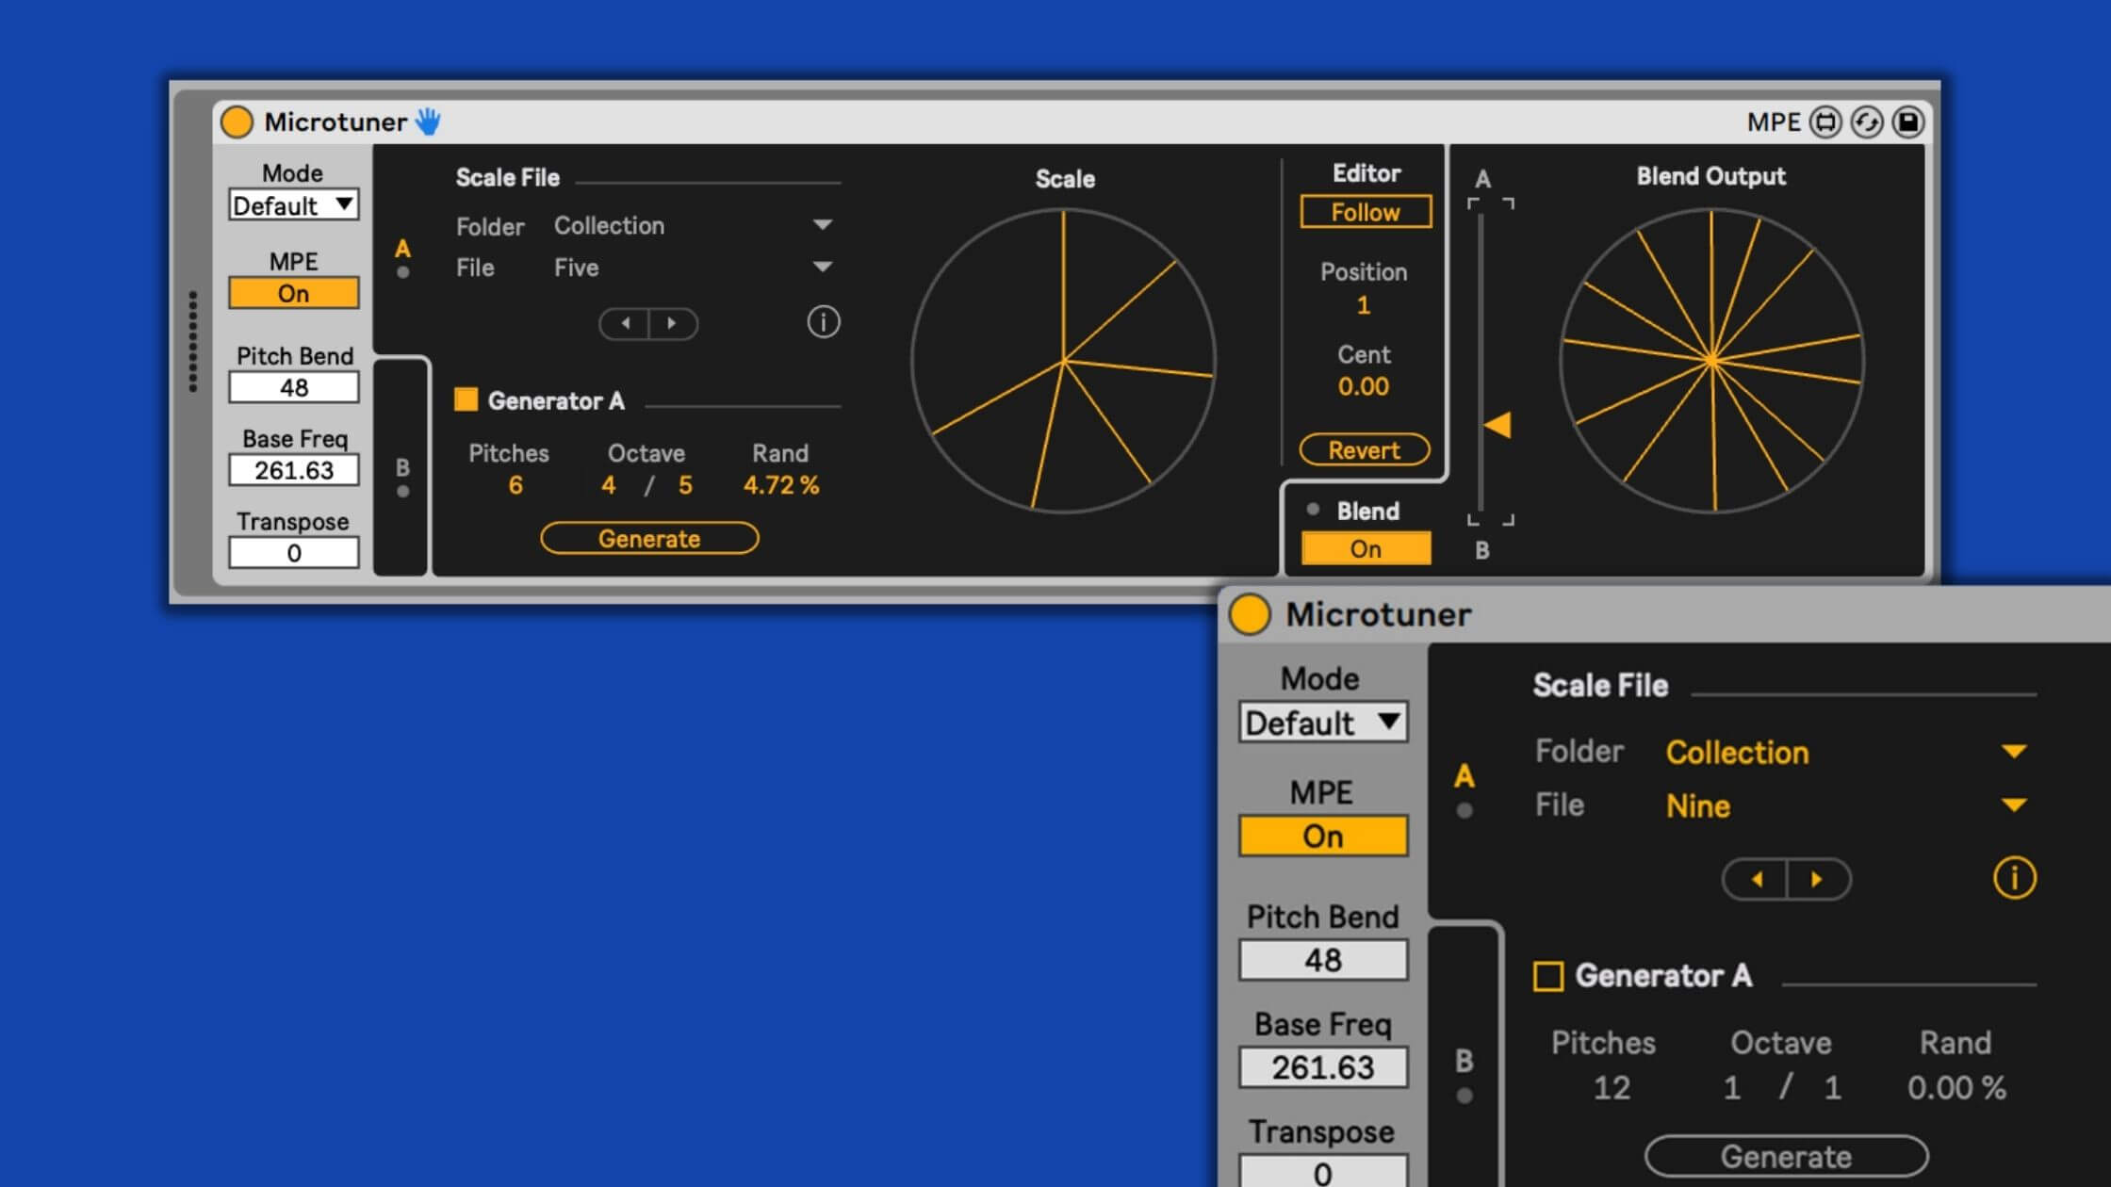Enable Generator A checkbox in lower device
Image resolution: width=2111 pixels, height=1187 pixels.
pyautogui.click(x=1547, y=976)
